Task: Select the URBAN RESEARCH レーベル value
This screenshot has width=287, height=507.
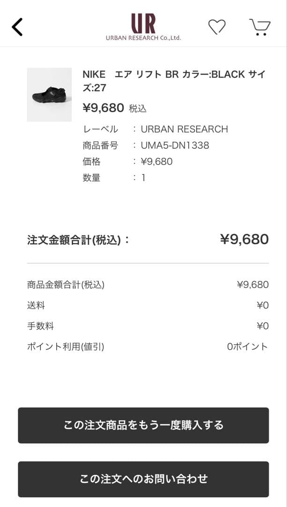Action: (x=184, y=129)
